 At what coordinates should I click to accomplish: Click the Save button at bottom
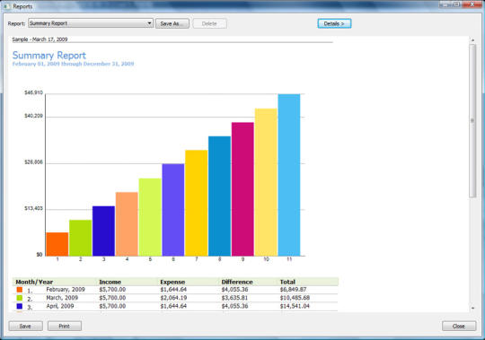(26, 327)
